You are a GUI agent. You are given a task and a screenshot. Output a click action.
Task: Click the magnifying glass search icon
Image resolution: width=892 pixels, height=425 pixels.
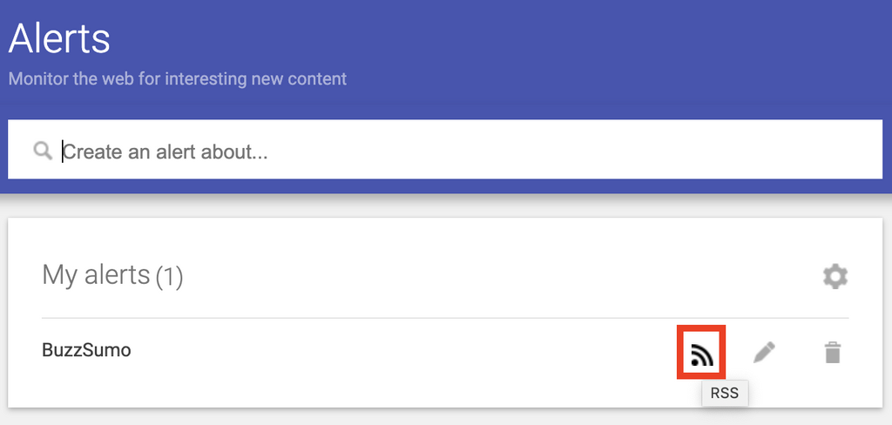point(43,152)
